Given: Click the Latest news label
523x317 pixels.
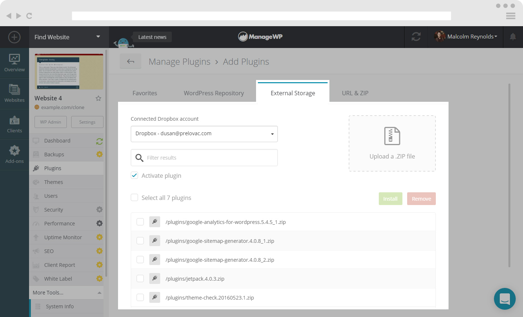Looking at the screenshot, I should tap(152, 37).
